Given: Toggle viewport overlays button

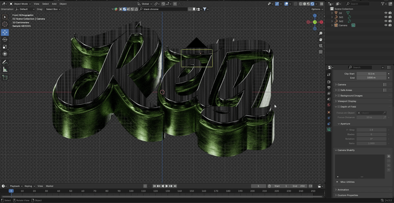Looking at the screenshot, I should pyautogui.click(x=286, y=4).
